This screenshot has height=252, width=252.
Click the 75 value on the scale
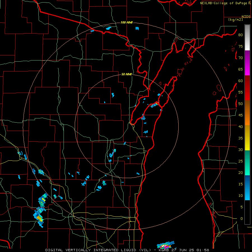click(x=241, y=46)
